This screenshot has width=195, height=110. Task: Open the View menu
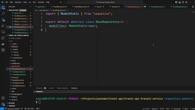tap(25, 2)
